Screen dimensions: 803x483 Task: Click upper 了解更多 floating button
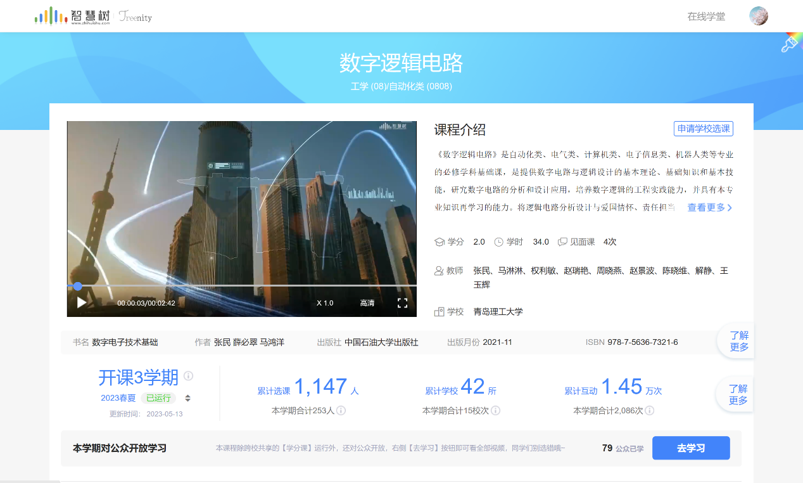pos(738,341)
